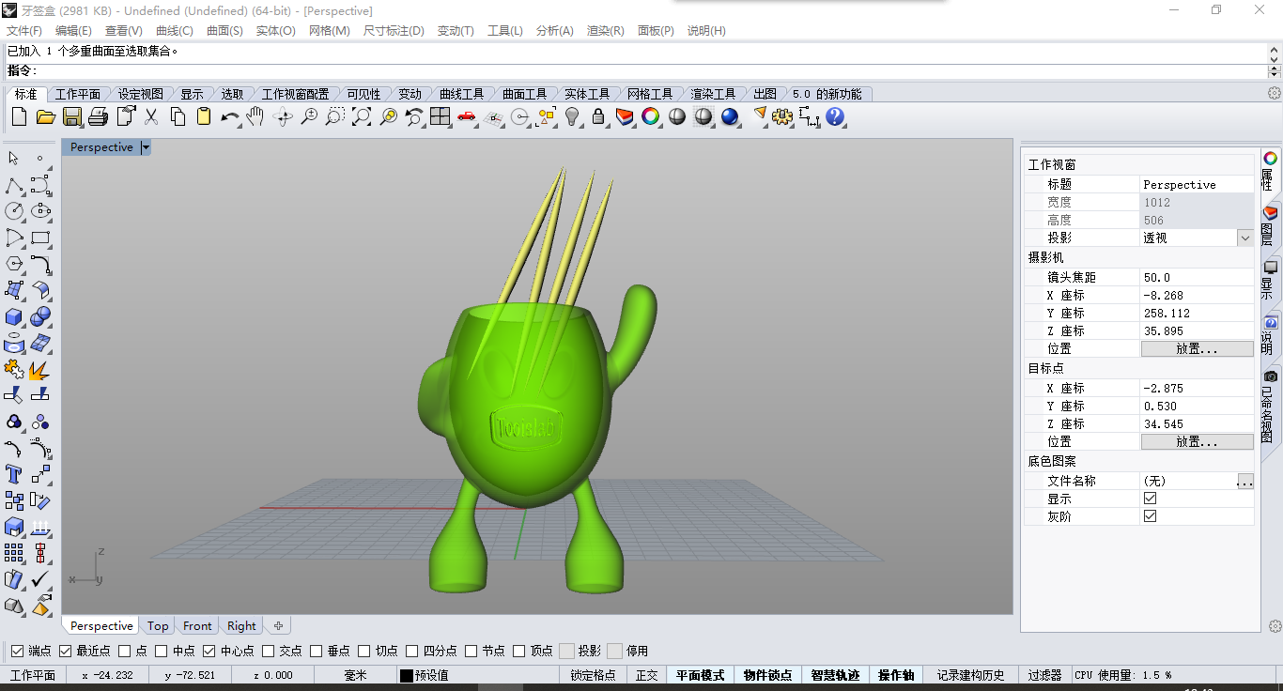The height and width of the screenshot is (691, 1283).
Task: Add a viewport tab with the plus tab
Action: click(x=278, y=625)
